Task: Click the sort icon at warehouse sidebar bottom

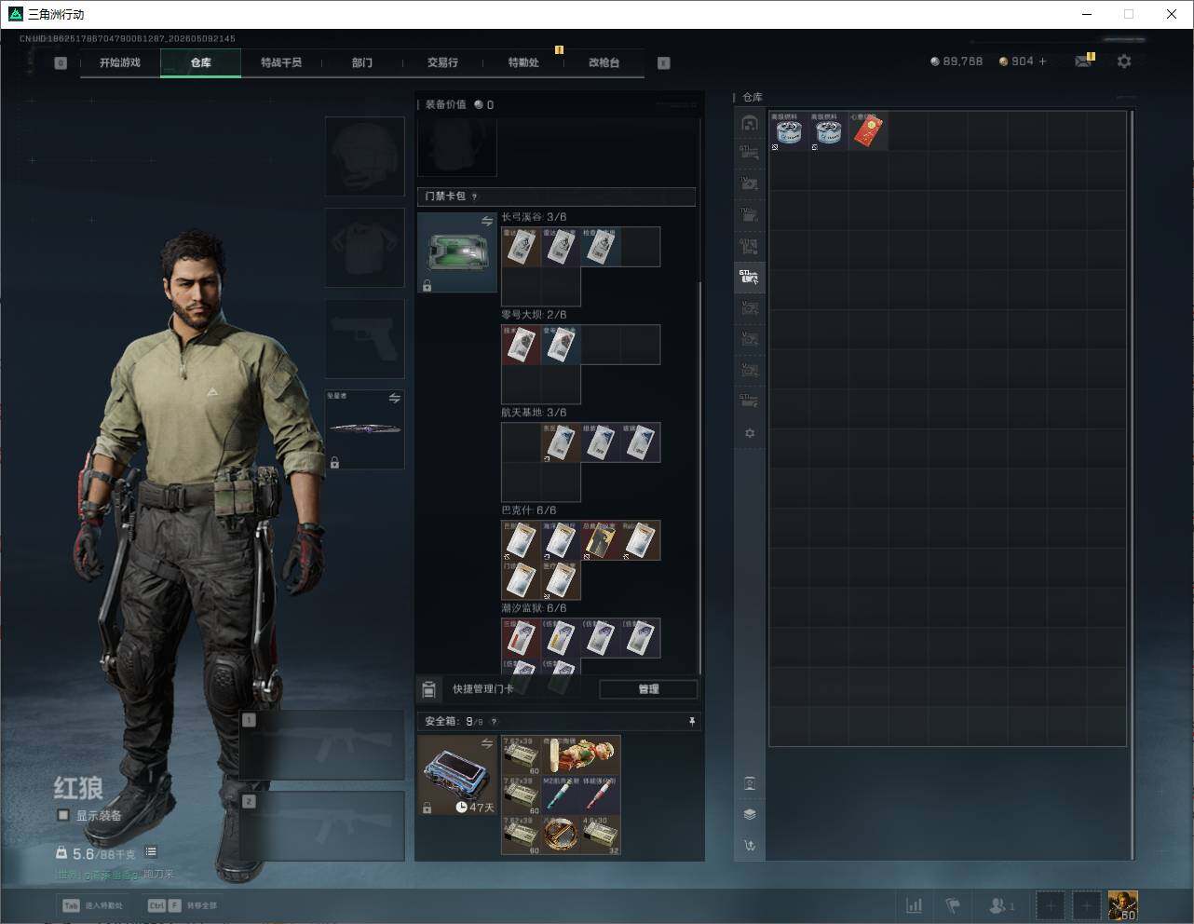Action: (750, 845)
